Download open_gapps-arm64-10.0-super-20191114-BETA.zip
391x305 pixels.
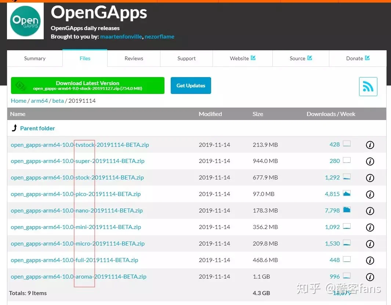click(77, 161)
